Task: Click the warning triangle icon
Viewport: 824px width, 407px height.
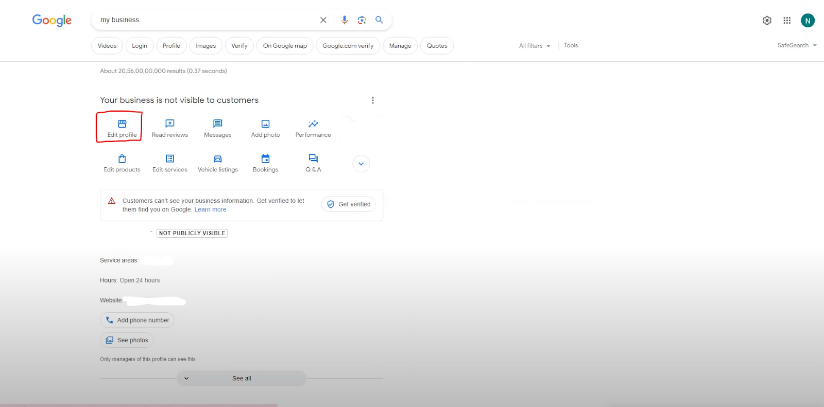Action: coord(112,201)
